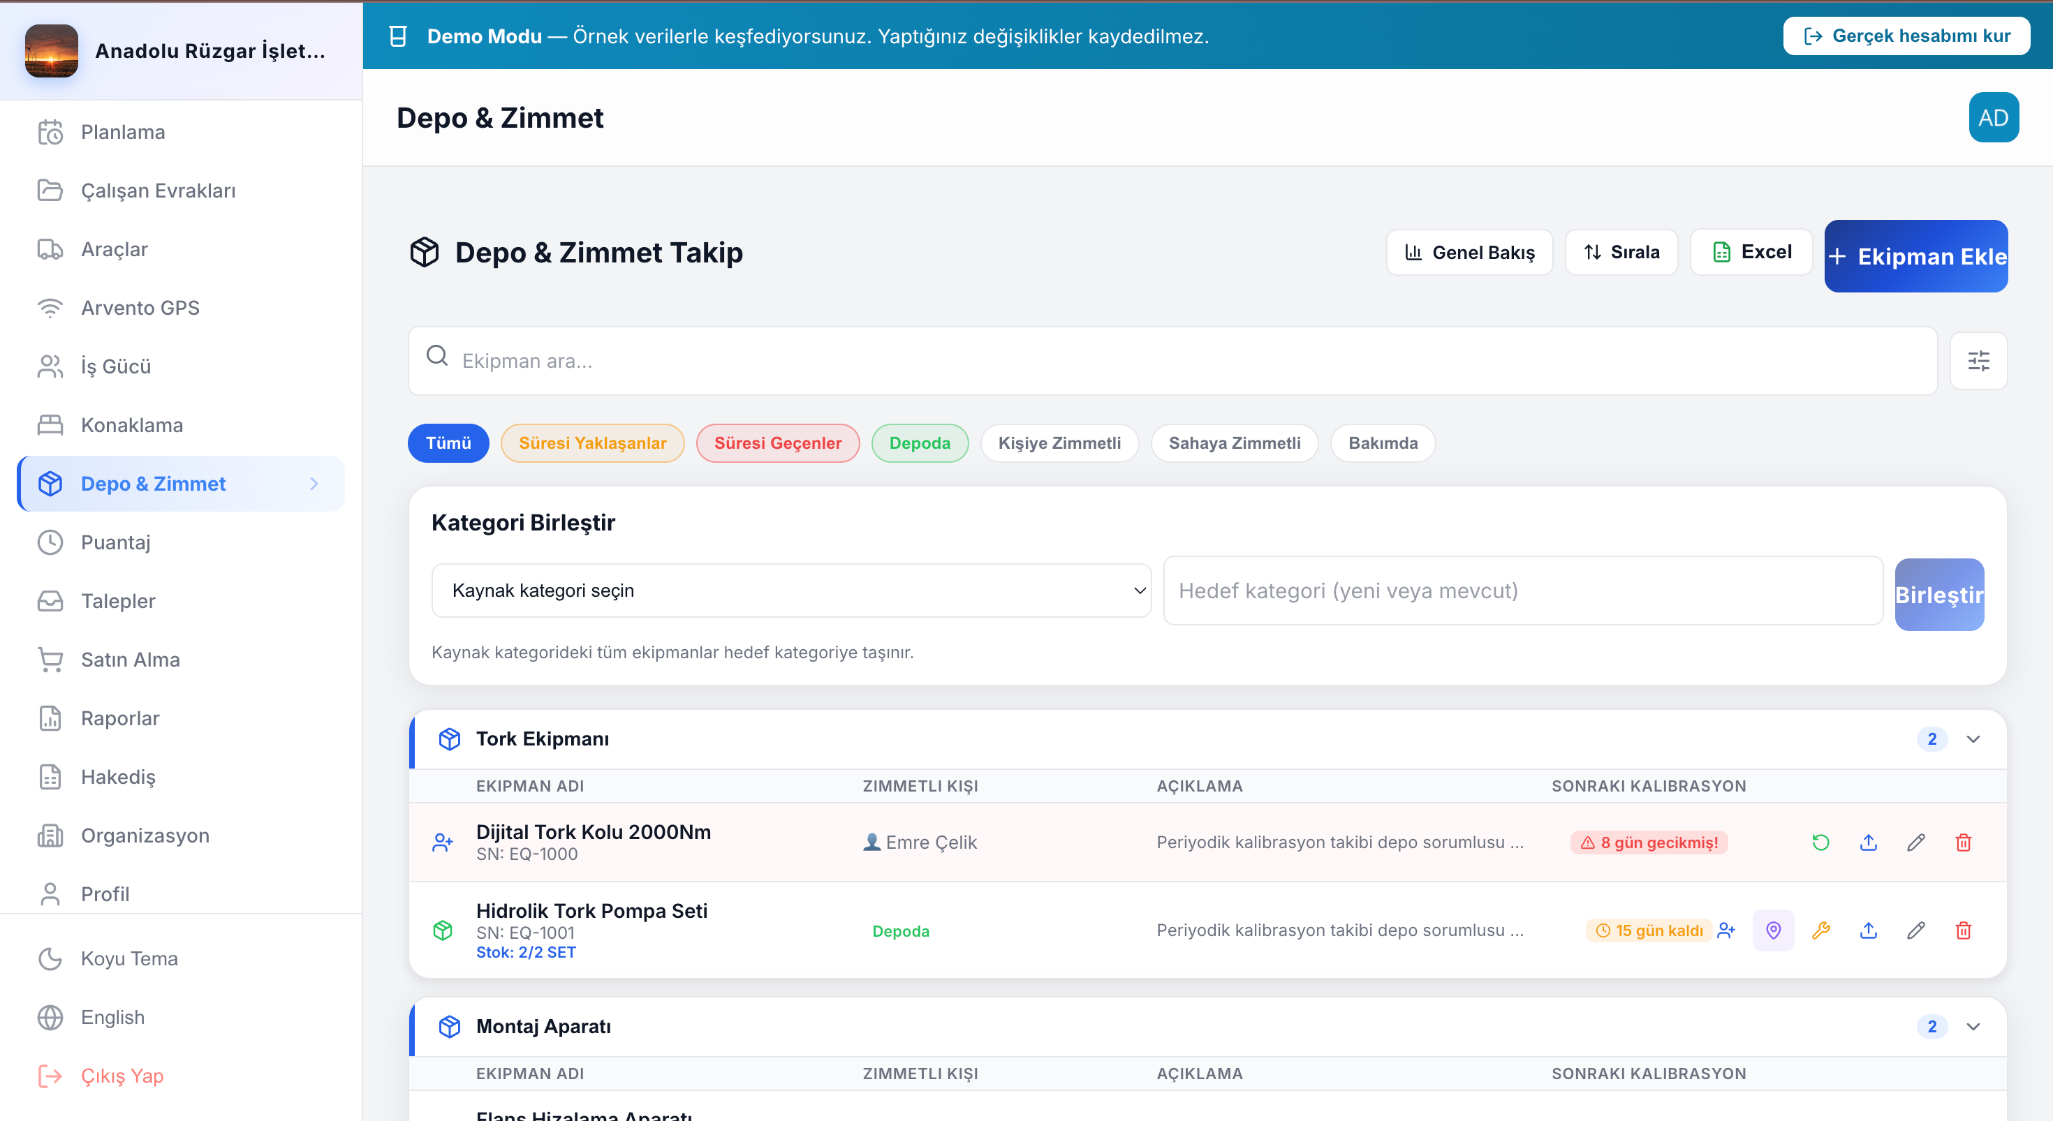Click the Hedef kategori input field
The image size is (2053, 1121).
pyautogui.click(x=1523, y=591)
